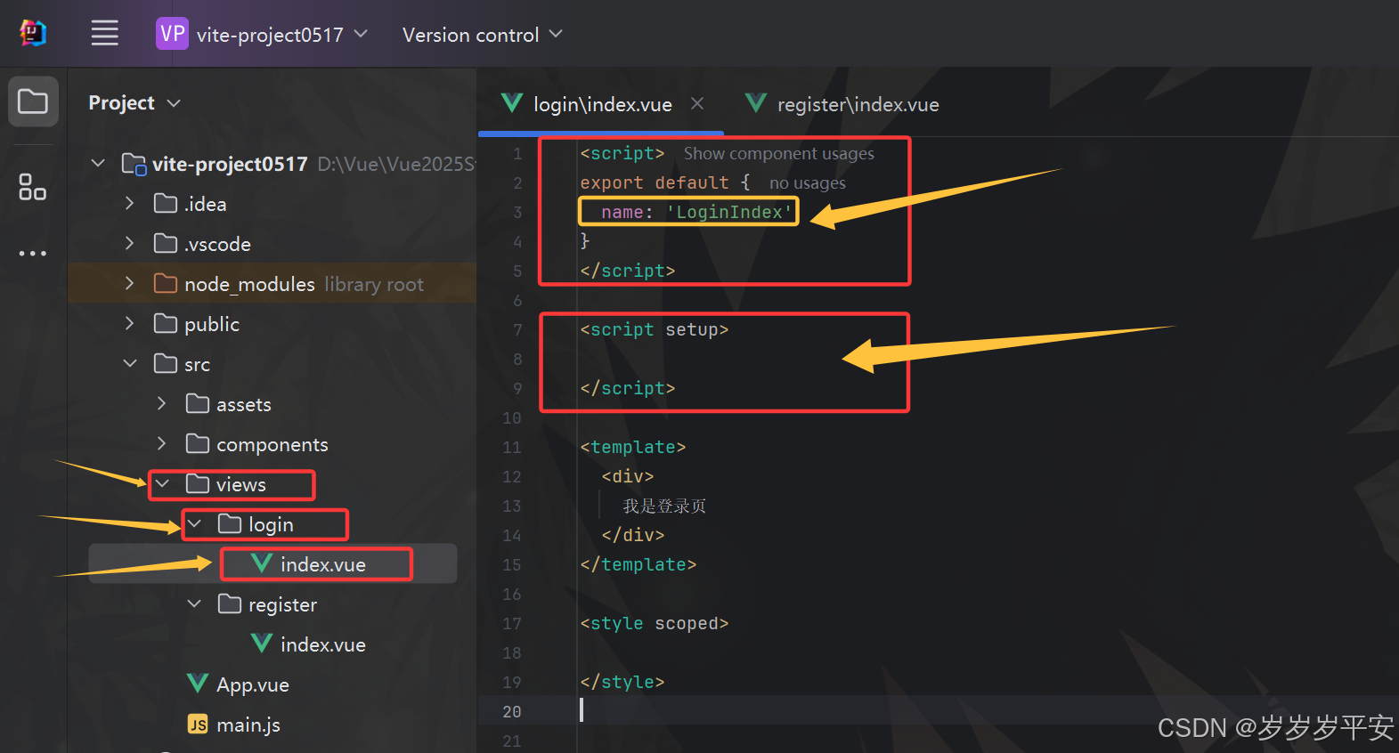The width and height of the screenshot is (1399, 753).
Task: Expand the public folder
Action: click(x=130, y=323)
